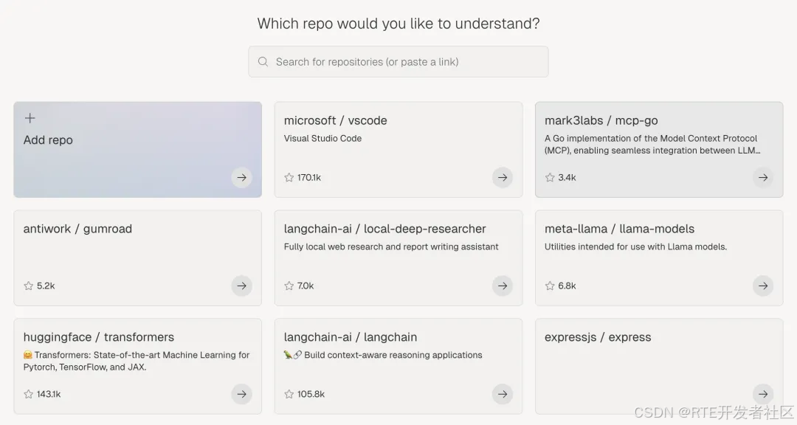Click the arrow on mark3labs / mcp-go card
Viewport: 797px width, 425px height.
[x=763, y=178]
